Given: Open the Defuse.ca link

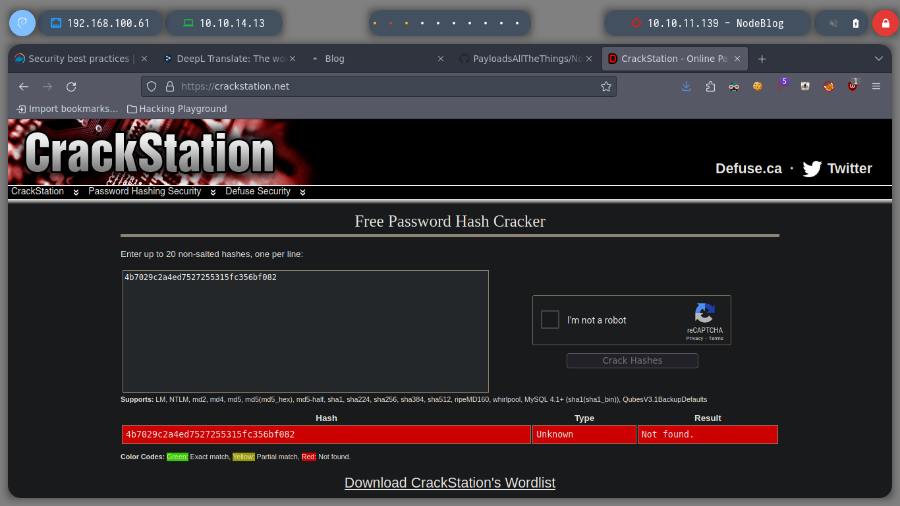Looking at the screenshot, I should pos(748,169).
